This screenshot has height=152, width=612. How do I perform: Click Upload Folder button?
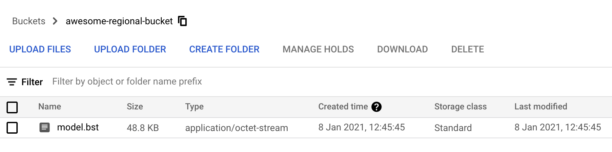(x=130, y=49)
